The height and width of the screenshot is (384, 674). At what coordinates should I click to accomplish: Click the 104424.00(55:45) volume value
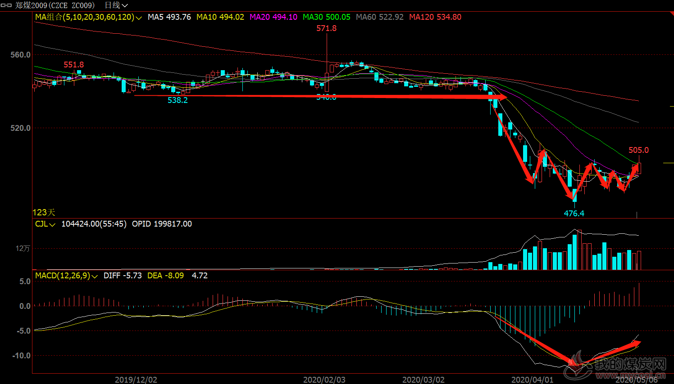94,224
